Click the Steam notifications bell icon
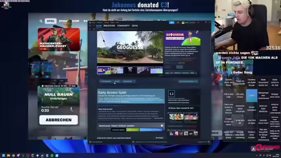 tap(178, 22)
